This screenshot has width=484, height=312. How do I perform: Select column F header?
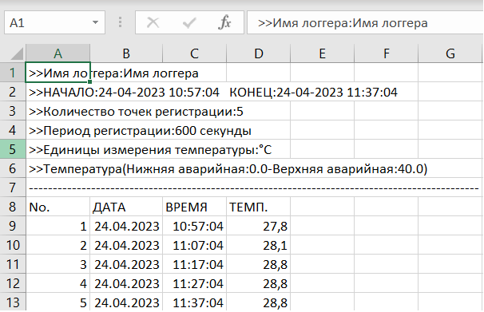[x=386, y=53]
